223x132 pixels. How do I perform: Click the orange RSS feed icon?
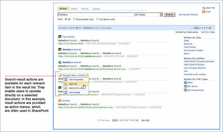click(x=204, y=12)
